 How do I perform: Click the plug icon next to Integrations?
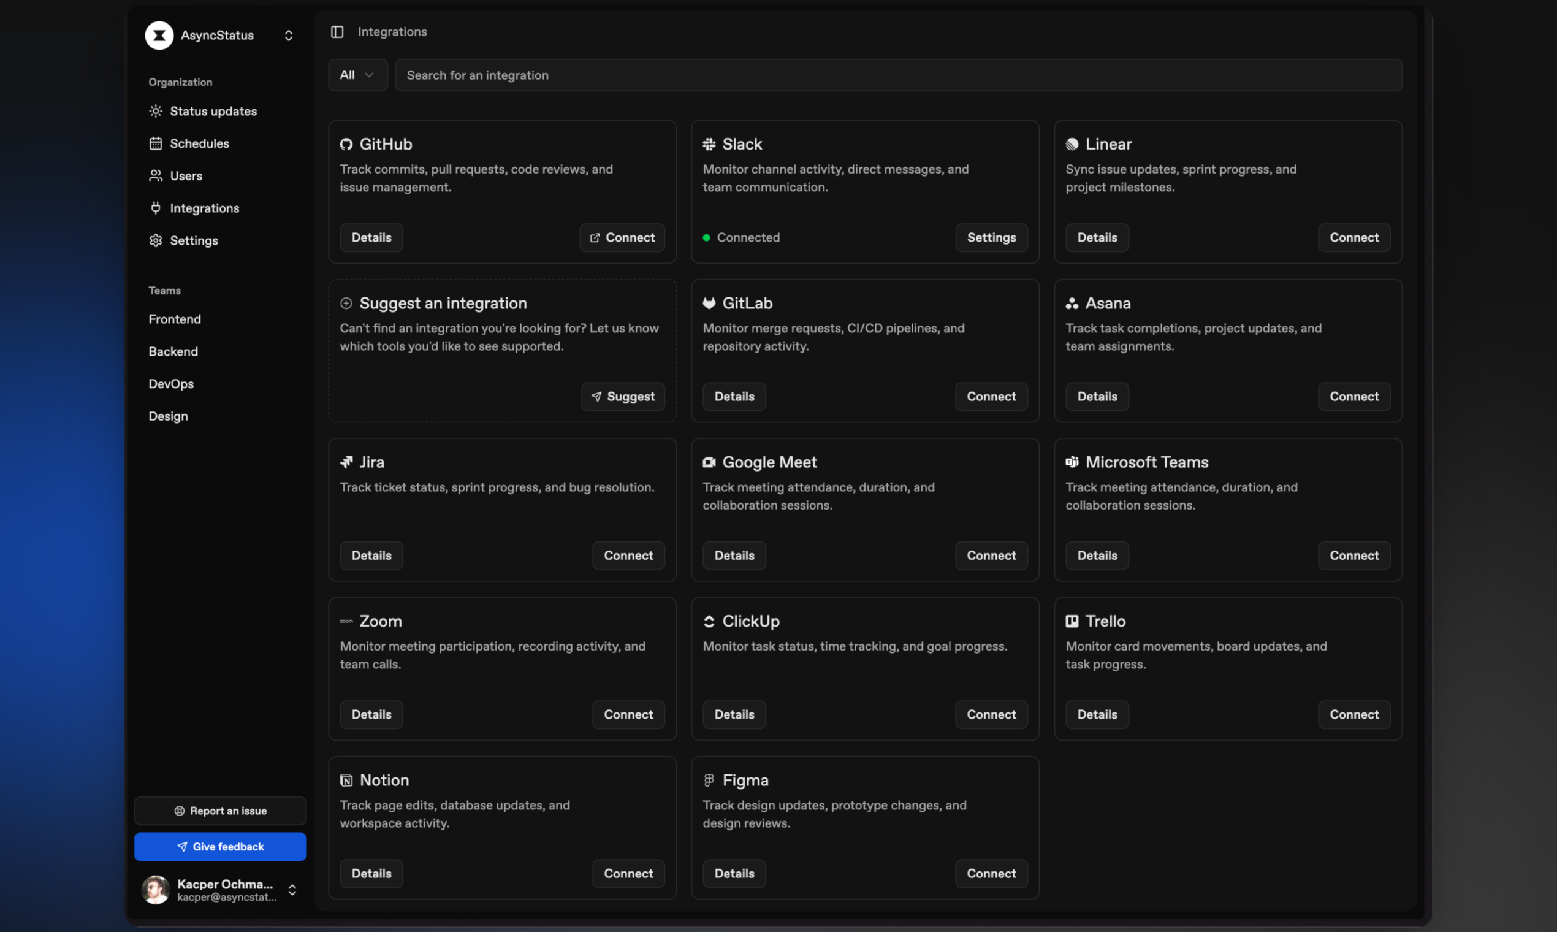(x=156, y=208)
